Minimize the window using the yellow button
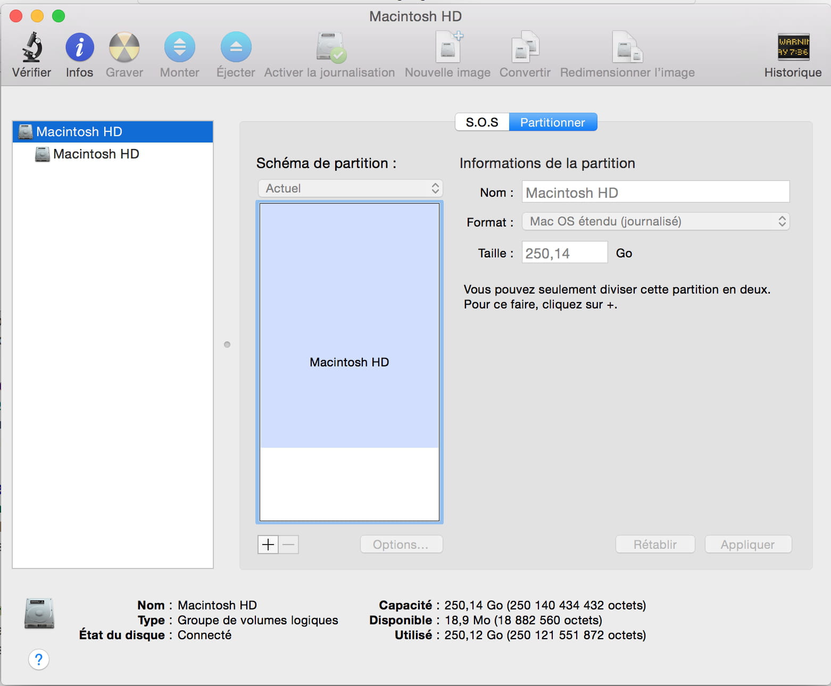 point(37,16)
